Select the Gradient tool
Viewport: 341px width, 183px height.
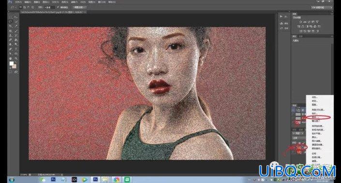(16, 40)
